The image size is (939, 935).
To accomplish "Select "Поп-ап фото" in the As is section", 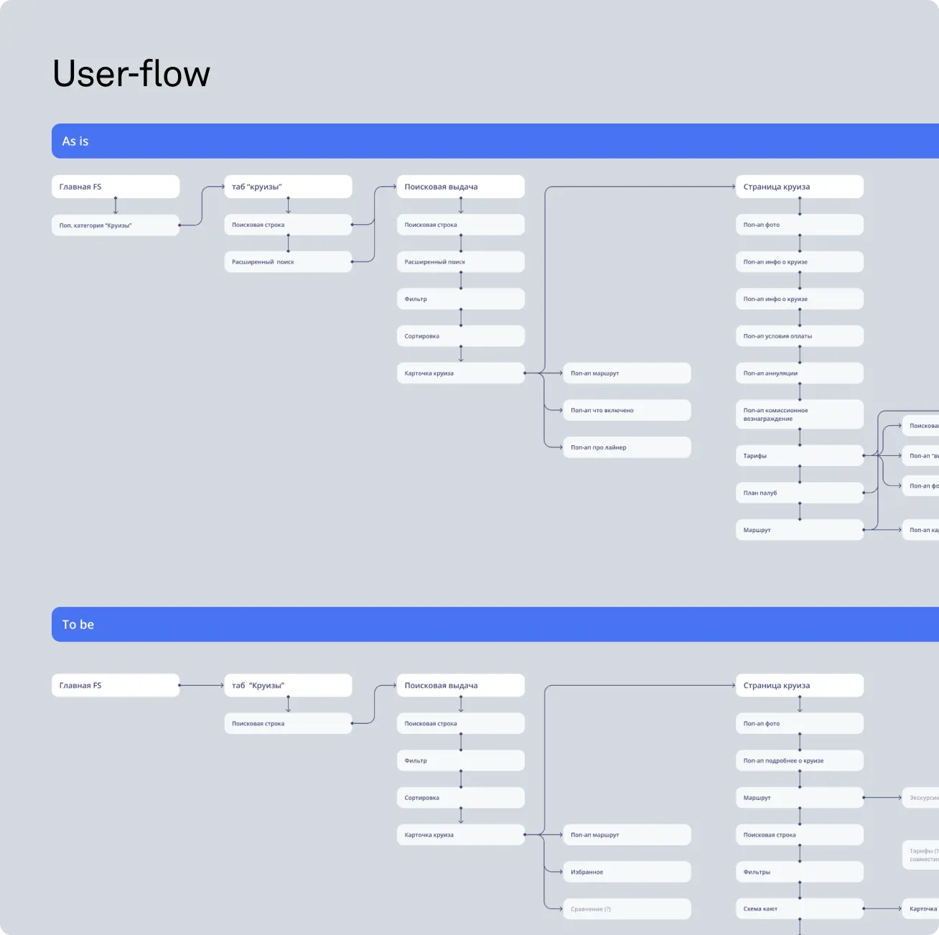I will point(799,225).
